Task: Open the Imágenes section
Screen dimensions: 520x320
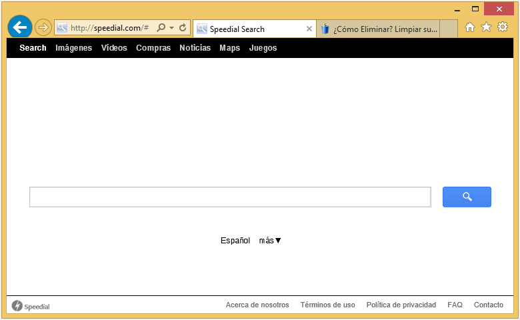Action: [73, 48]
